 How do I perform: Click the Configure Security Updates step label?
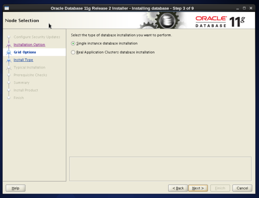coord(37,37)
